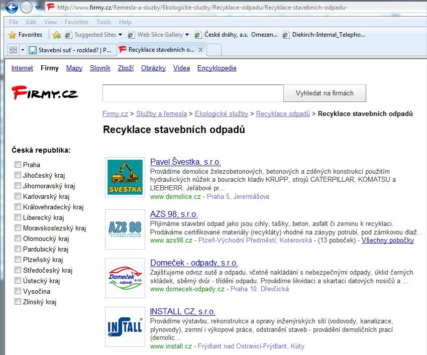
Task: Check the Královehradecký kraj checkbox
Action: (x=18, y=207)
